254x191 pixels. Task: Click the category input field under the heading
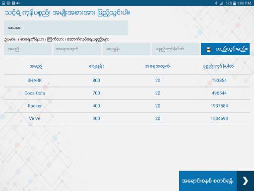coord(66,28)
